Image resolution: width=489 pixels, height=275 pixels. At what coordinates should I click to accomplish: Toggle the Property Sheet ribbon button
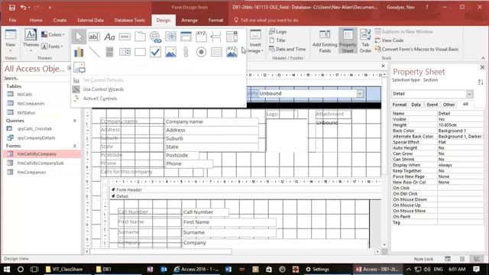(x=348, y=40)
